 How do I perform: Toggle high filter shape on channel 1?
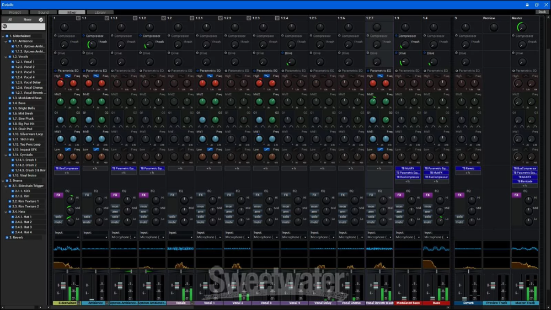68,76
